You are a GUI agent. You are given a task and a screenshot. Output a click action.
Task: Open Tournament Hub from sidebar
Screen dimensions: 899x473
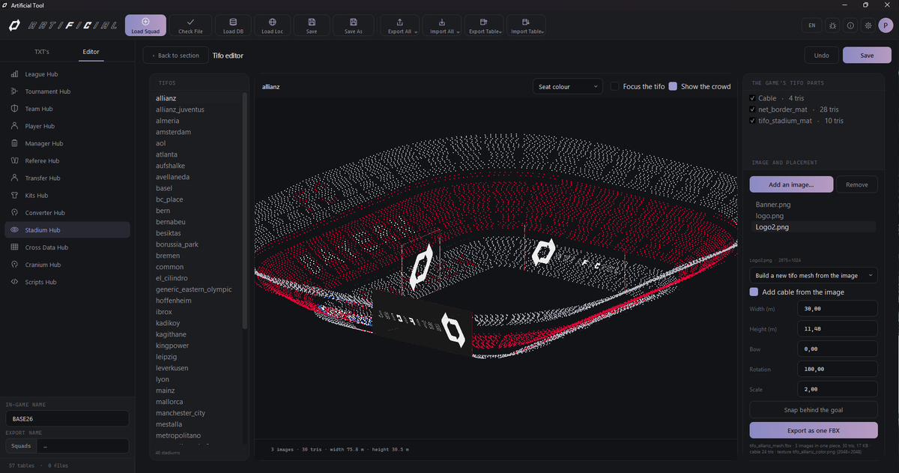pyautogui.click(x=67, y=91)
